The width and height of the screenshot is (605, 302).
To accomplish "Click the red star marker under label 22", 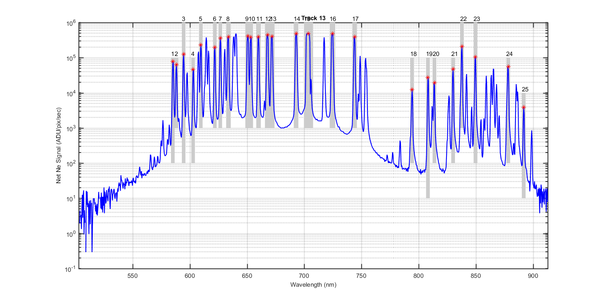I will (x=462, y=47).
